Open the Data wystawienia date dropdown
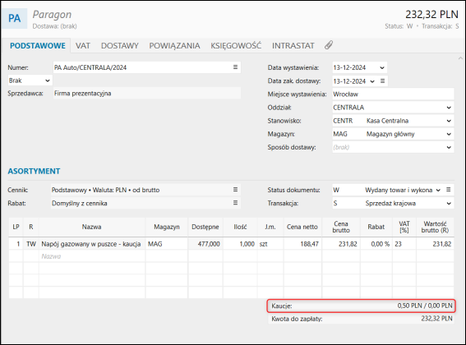Screen dimensions: 466x345 (x=382, y=67)
